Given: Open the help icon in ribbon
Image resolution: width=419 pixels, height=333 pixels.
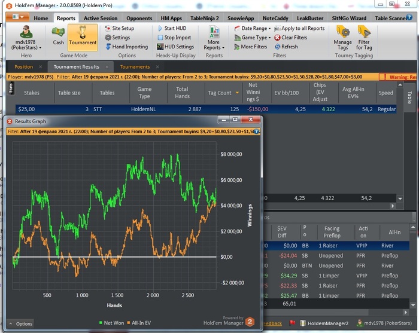Looking at the screenshot, I should 409,17.
